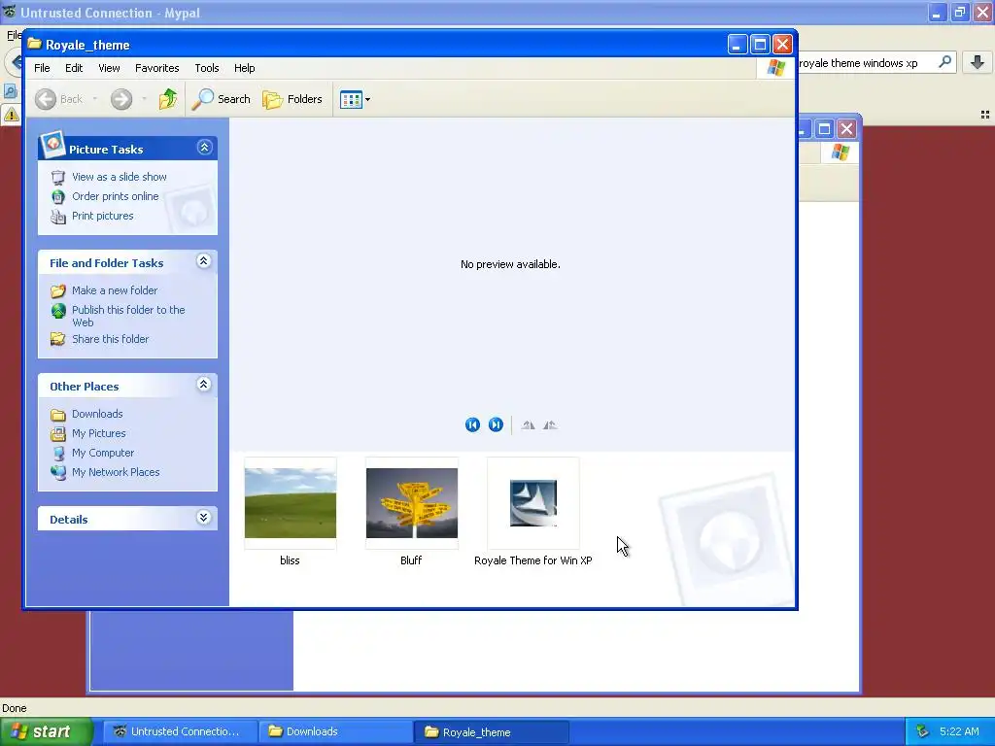Click the Mypal search magnifier icon
Viewport: 995px width, 746px height.
point(944,62)
